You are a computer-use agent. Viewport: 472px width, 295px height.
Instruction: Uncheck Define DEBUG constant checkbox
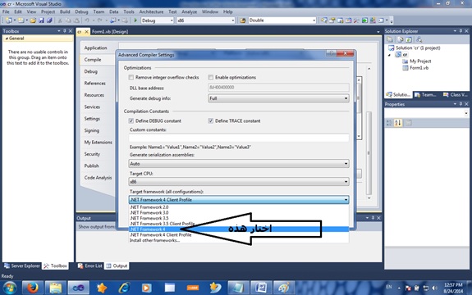[131, 120]
